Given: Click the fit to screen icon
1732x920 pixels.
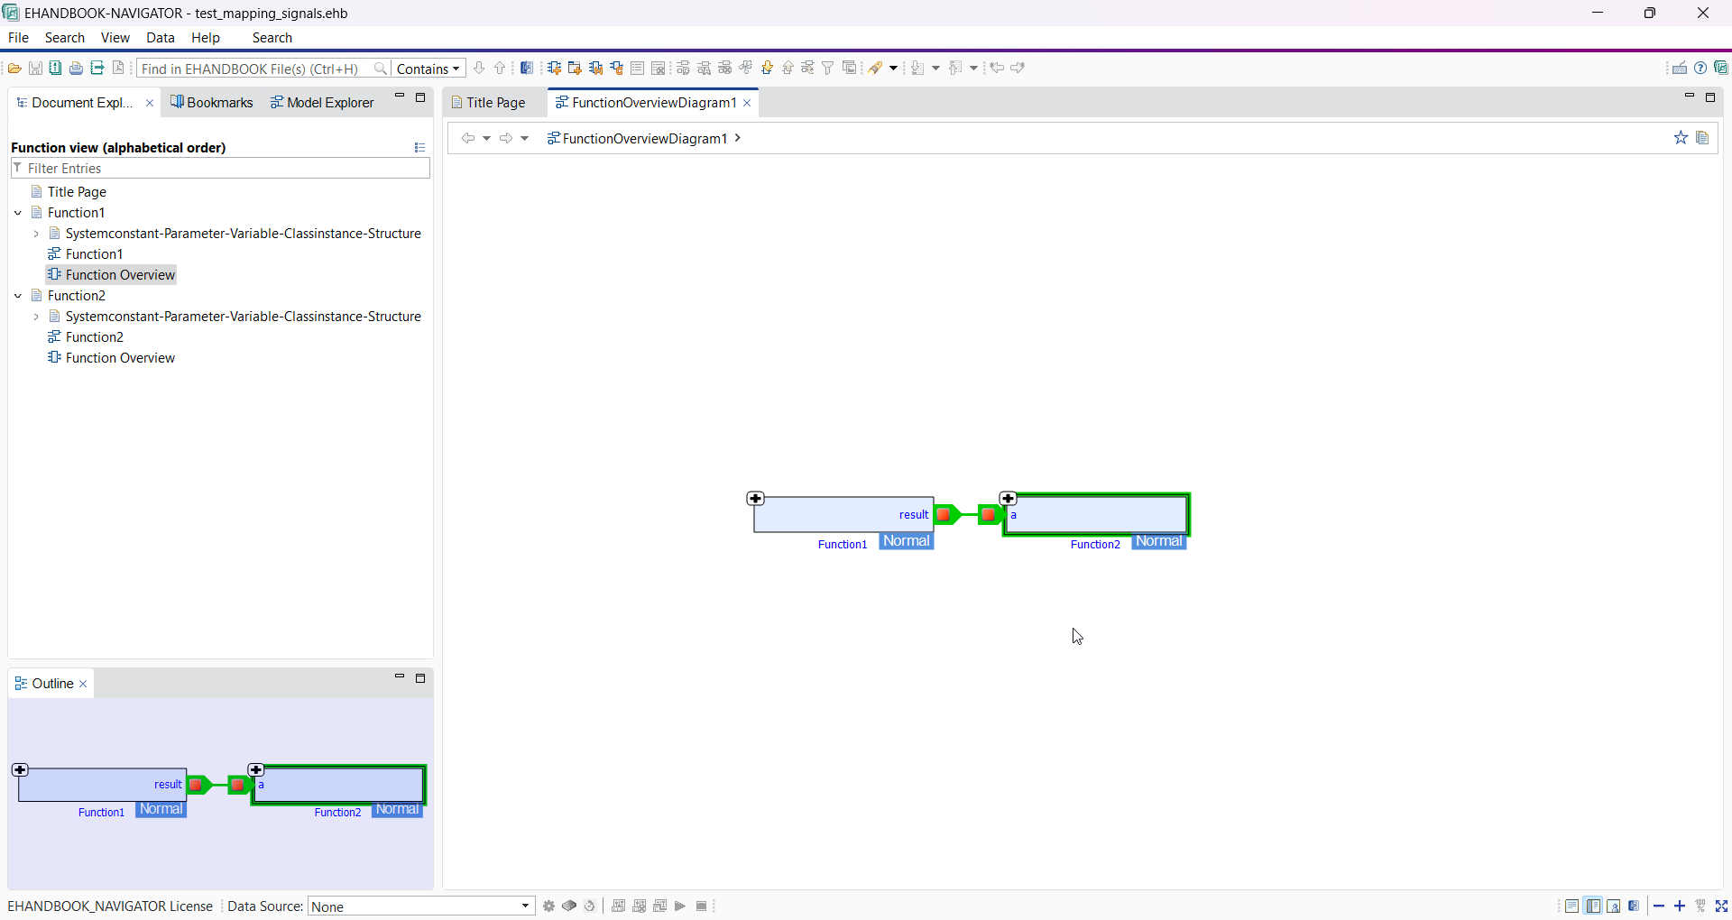Looking at the screenshot, I should [x=1721, y=906].
